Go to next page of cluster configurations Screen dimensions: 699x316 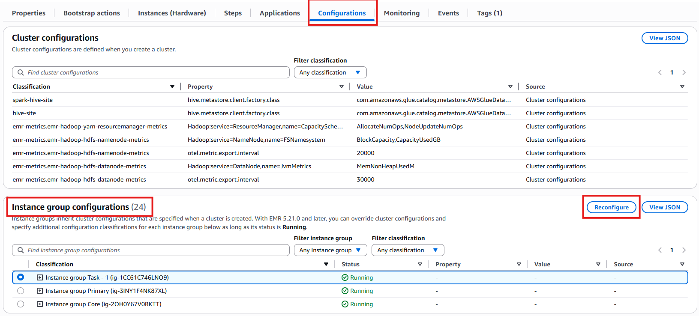[x=684, y=72]
